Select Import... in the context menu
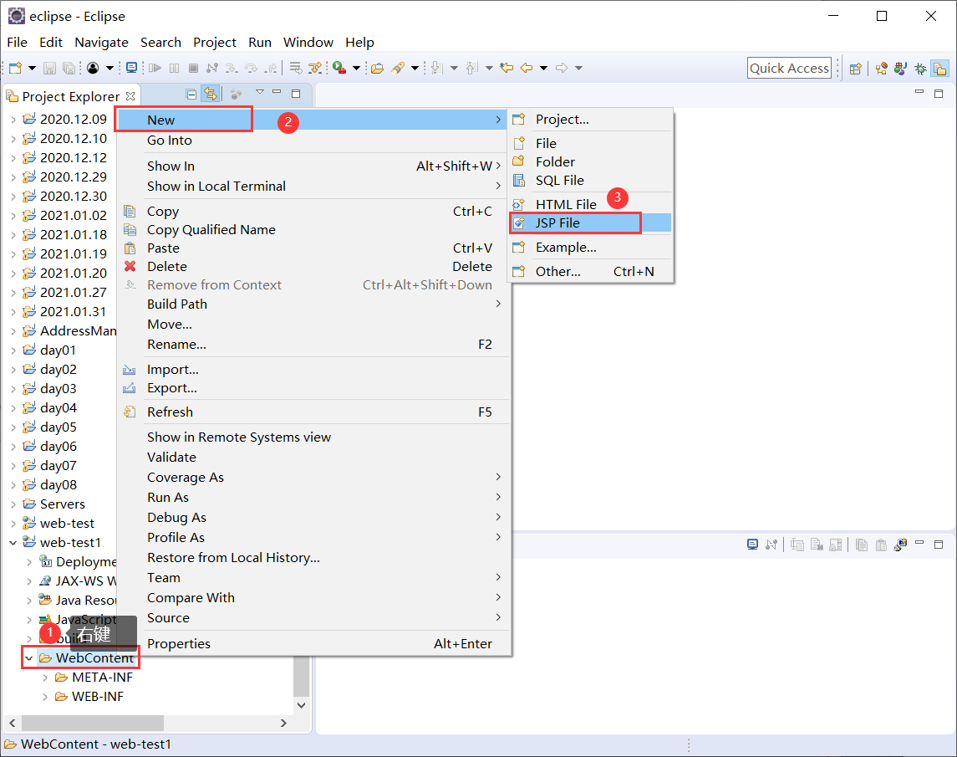The image size is (957, 757). click(x=313, y=370)
